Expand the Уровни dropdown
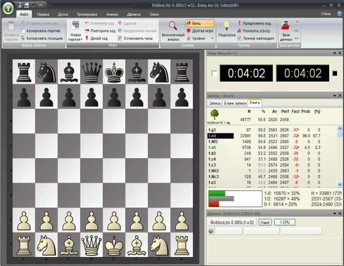344x266 pixels. pyautogui.click(x=199, y=38)
